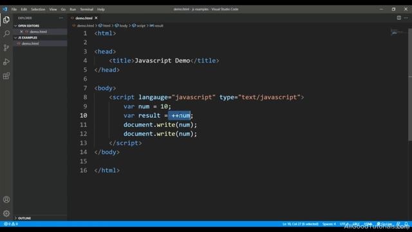Click document.write(num) on line 12
This screenshot has height=232, width=412.
point(160,133)
